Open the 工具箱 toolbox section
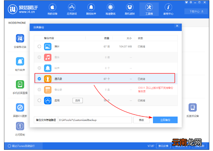 coord(149,9)
